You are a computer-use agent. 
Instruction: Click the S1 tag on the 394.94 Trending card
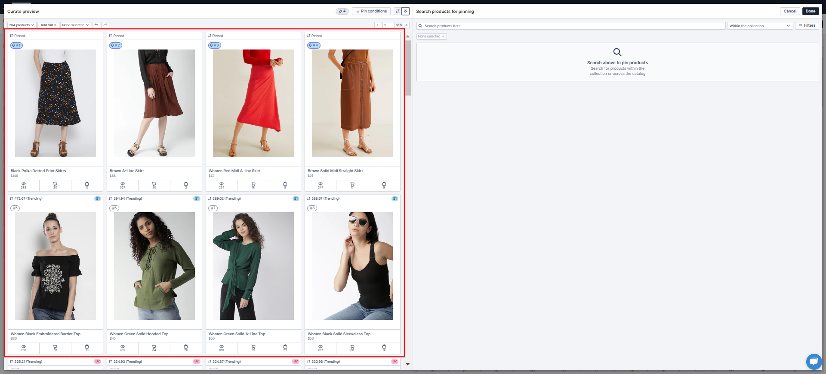197,198
